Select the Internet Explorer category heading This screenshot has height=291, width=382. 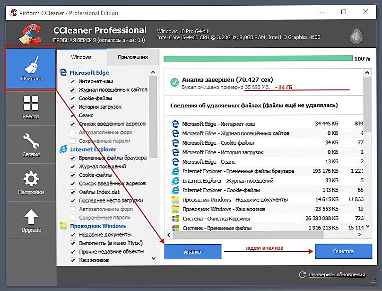click(93, 149)
